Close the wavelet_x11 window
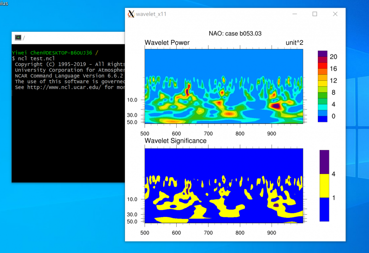The height and width of the screenshot is (253, 369). pos(335,14)
